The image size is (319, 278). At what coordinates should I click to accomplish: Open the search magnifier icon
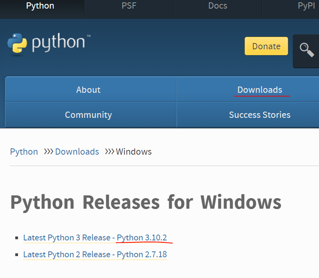click(x=306, y=50)
